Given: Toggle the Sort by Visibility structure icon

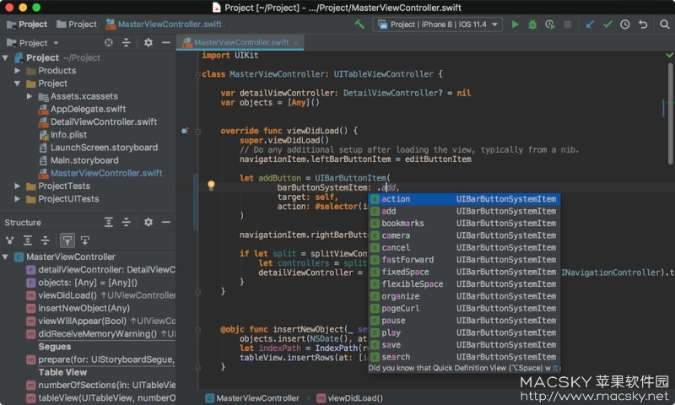Looking at the screenshot, I should 9,240.
